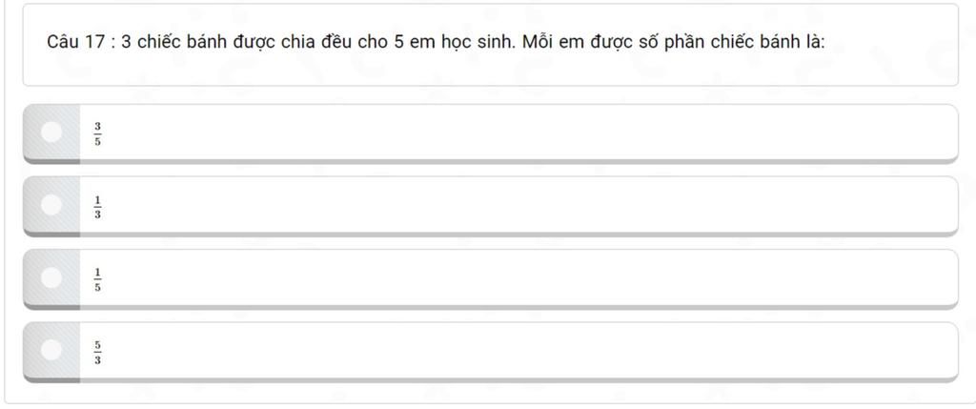Screen dimensions: 976x409
Task: Select the third answer row containing 1/5
Action: [491, 279]
